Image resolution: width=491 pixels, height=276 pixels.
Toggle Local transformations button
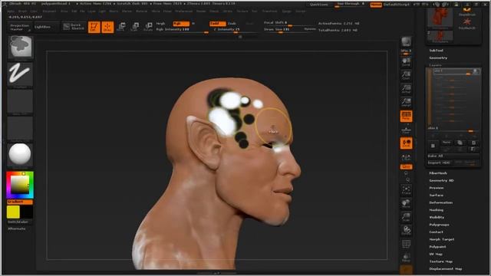tap(406, 143)
